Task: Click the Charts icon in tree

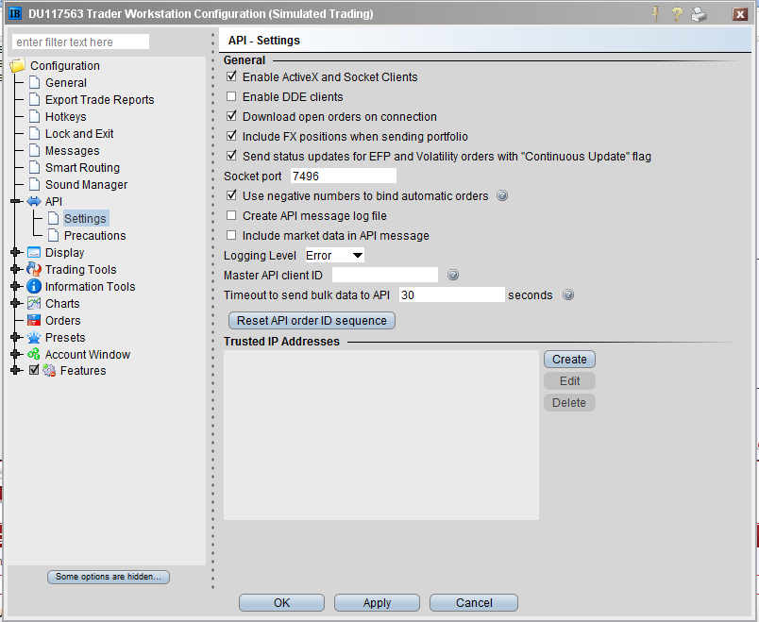Action: 34,304
